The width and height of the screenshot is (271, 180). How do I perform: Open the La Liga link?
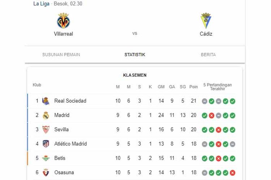pos(41,4)
